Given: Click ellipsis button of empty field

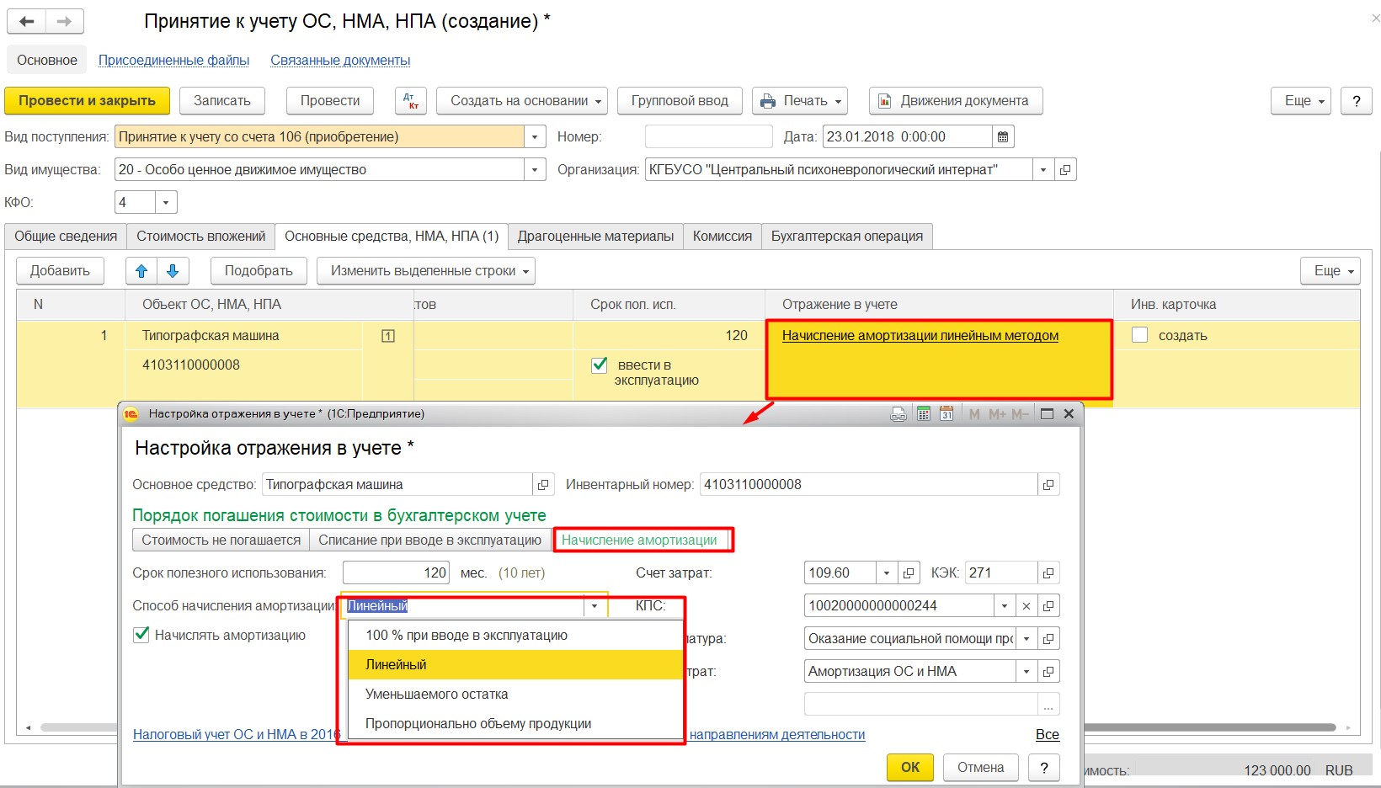Looking at the screenshot, I should click(x=1048, y=705).
